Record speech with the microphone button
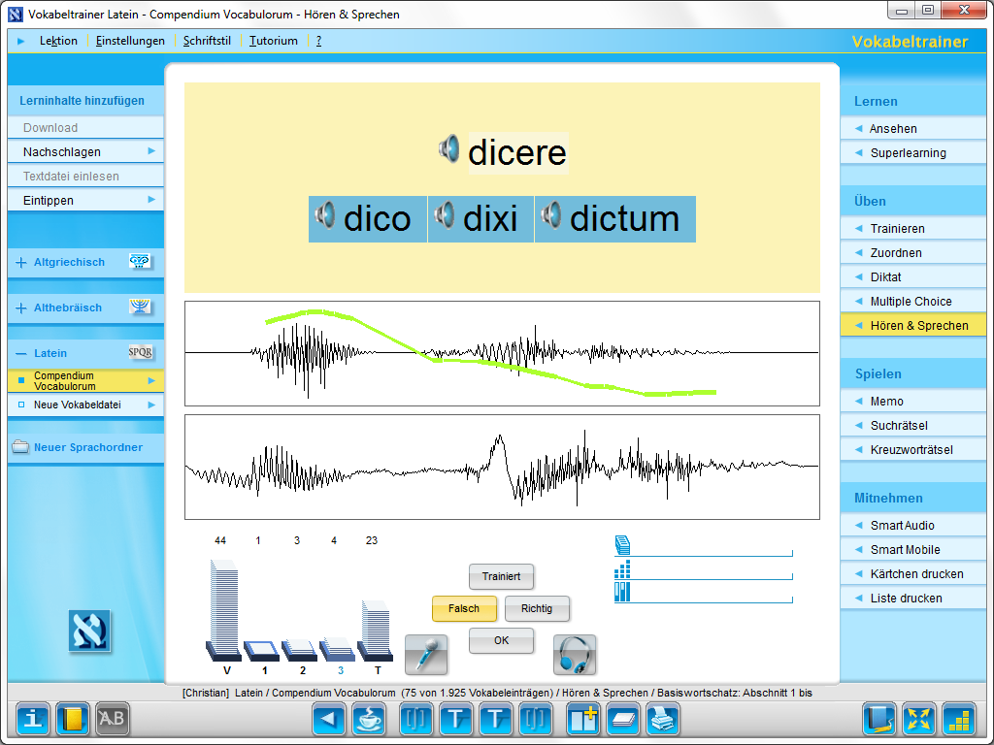 click(x=426, y=655)
